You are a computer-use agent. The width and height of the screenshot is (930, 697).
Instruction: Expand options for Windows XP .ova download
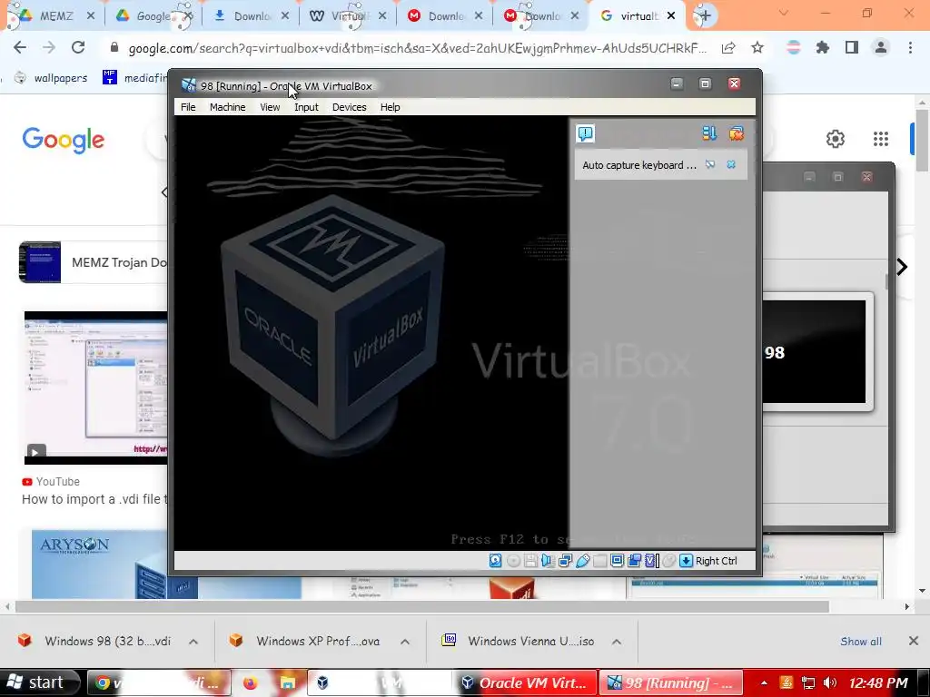pyautogui.click(x=405, y=642)
